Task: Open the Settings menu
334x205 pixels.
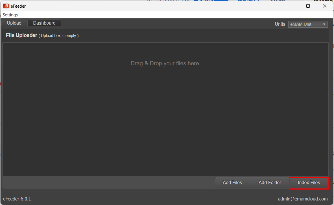Action: (10, 15)
